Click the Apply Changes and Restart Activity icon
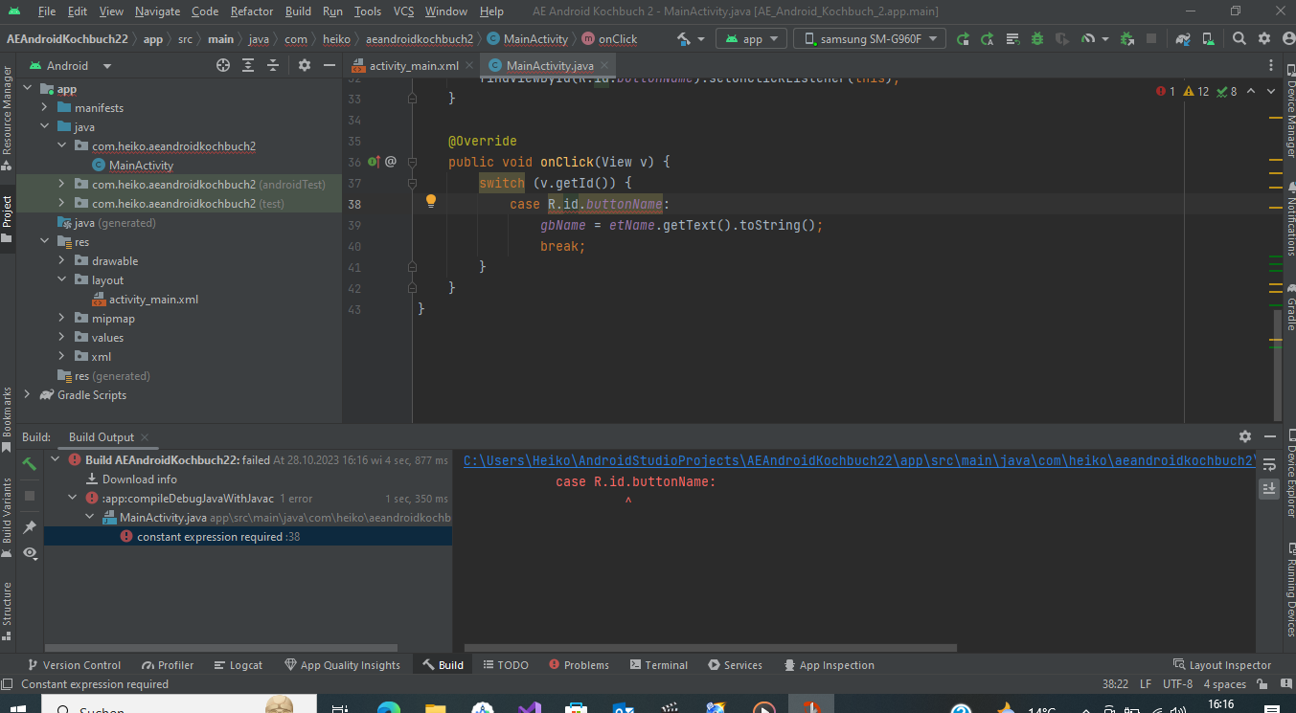This screenshot has height=713, width=1296. 988,39
